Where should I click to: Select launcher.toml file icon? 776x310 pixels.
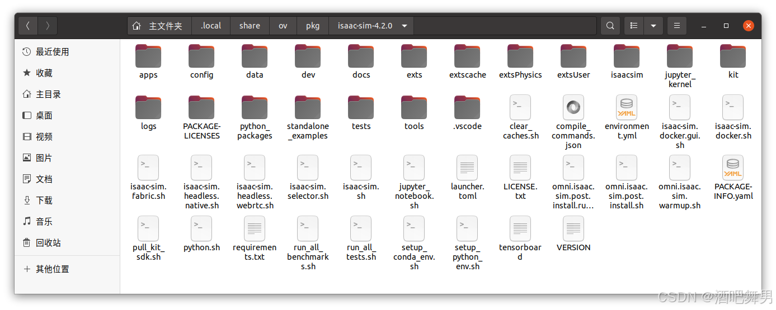click(x=467, y=168)
